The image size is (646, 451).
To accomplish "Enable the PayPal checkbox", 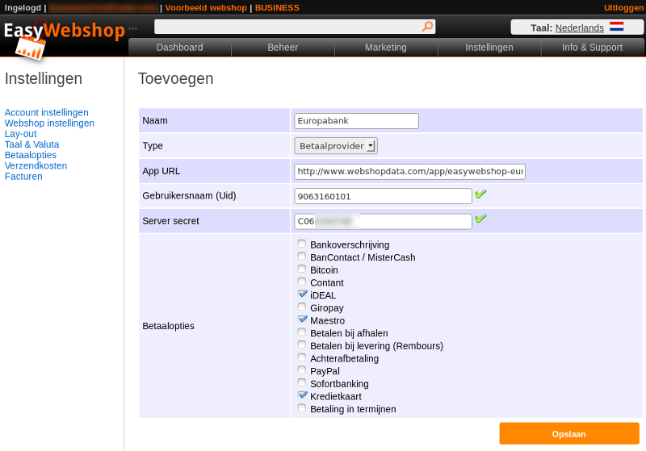I will tap(302, 370).
